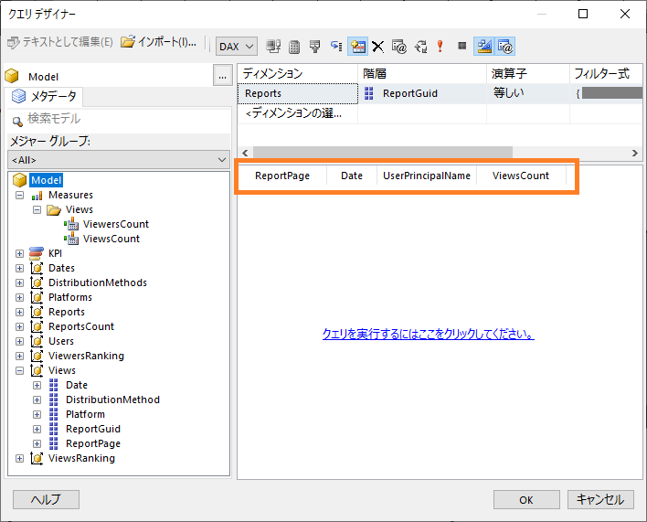Click the 演算子 column header

tap(528, 74)
